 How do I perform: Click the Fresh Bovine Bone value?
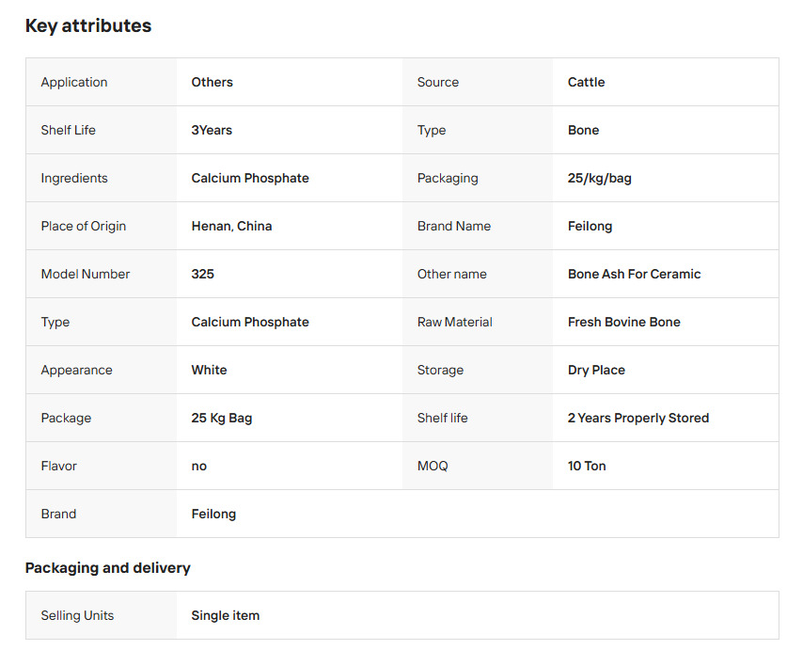click(x=623, y=322)
